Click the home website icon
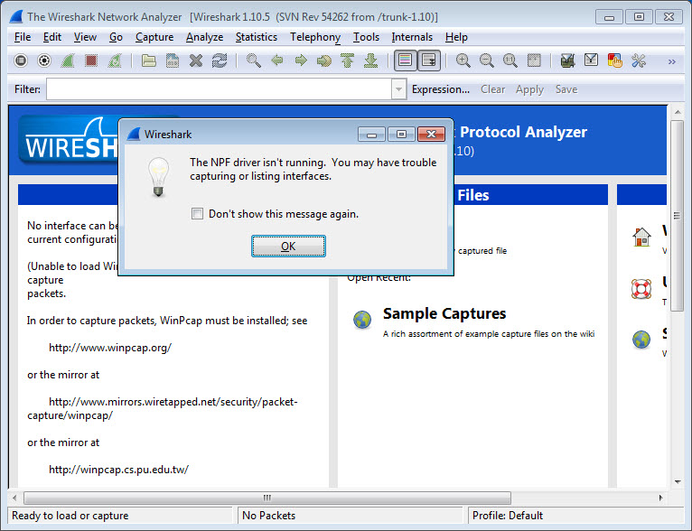Viewport: 692px width, 531px height. point(641,238)
